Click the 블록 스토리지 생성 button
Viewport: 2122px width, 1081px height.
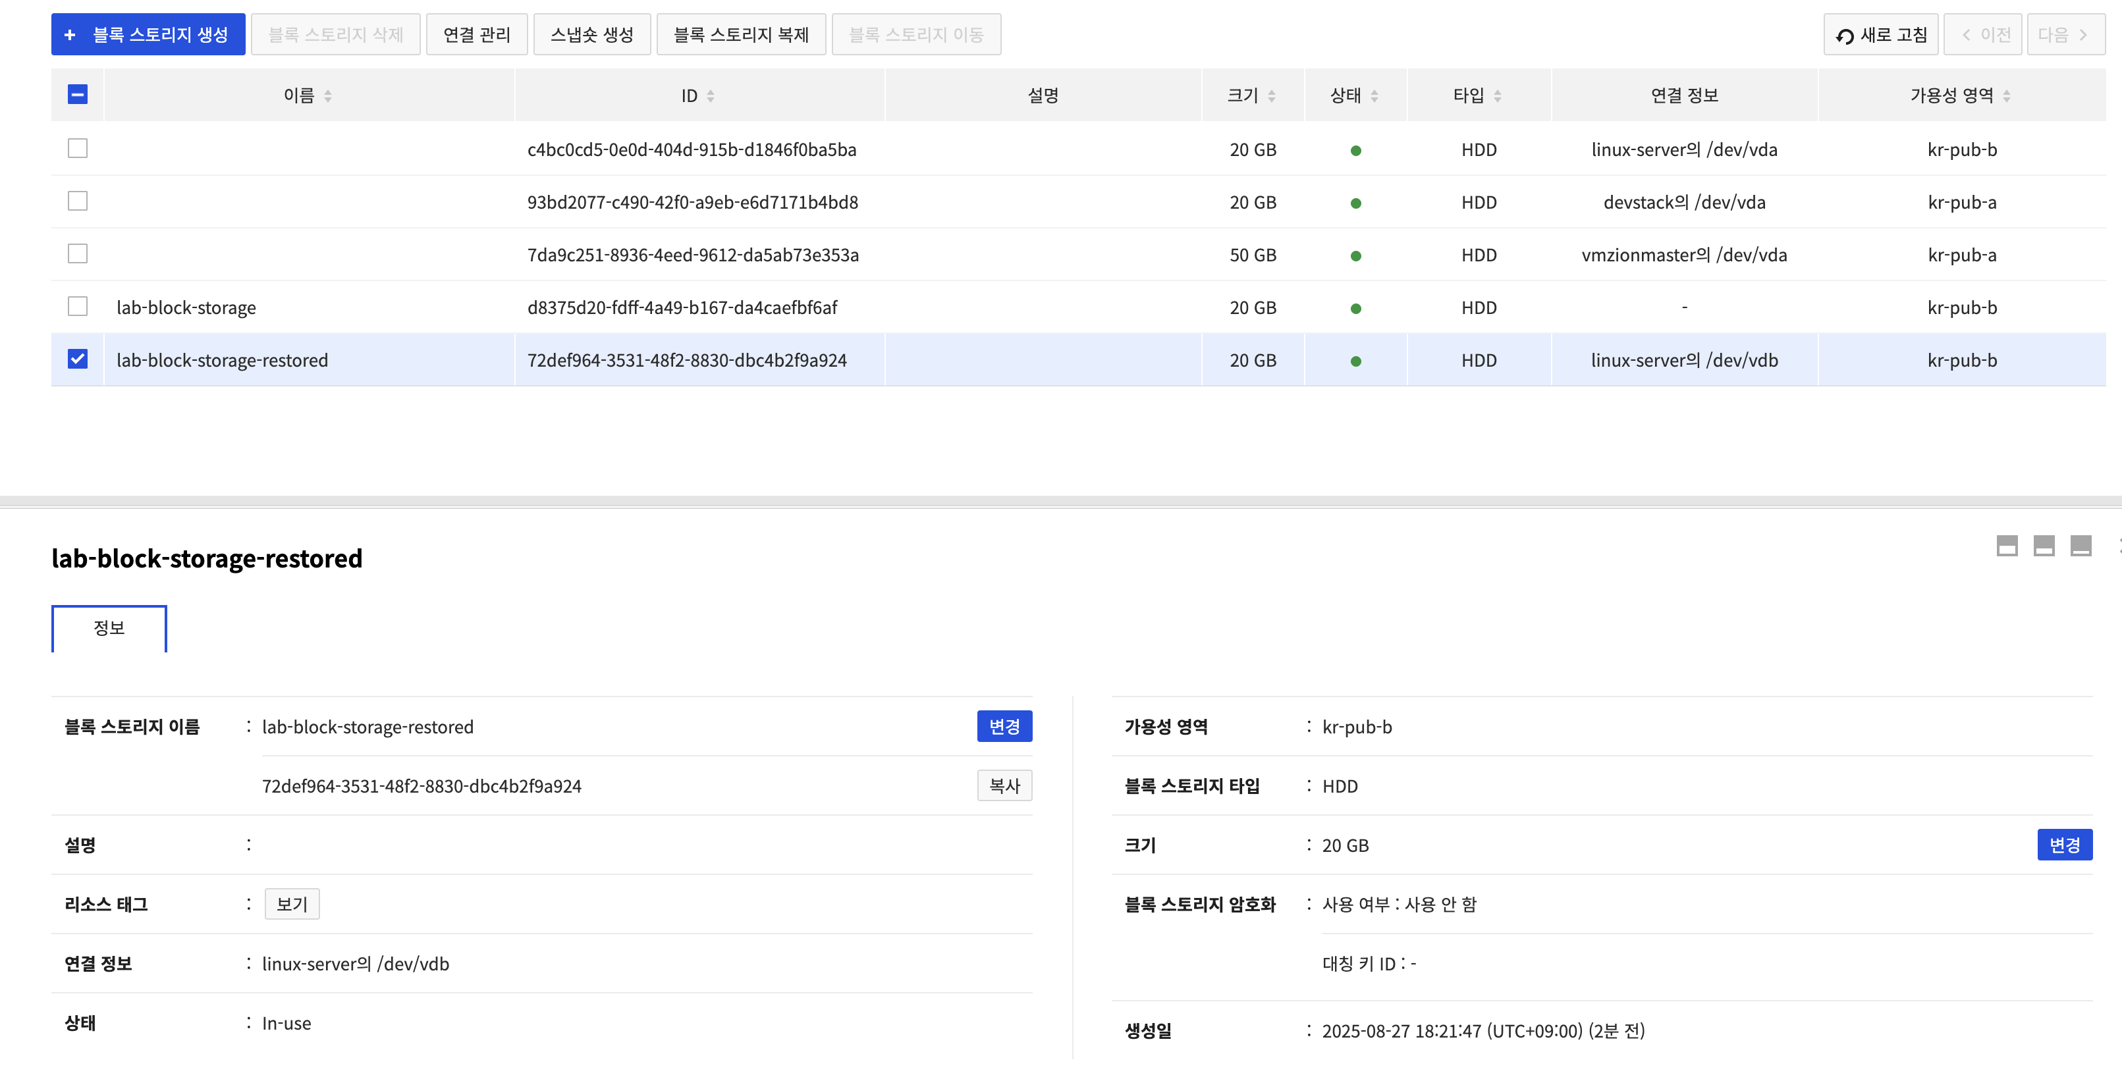pos(148,35)
